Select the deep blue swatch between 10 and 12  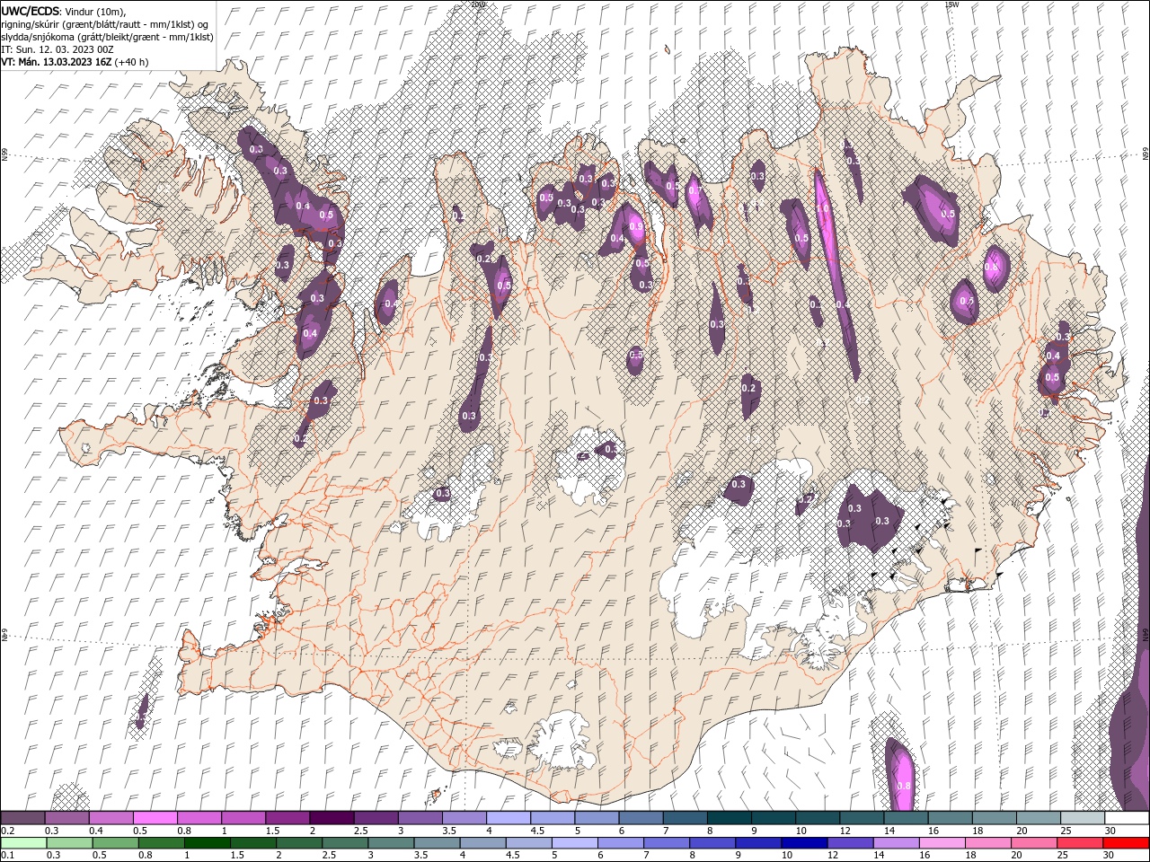click(804, 843)
